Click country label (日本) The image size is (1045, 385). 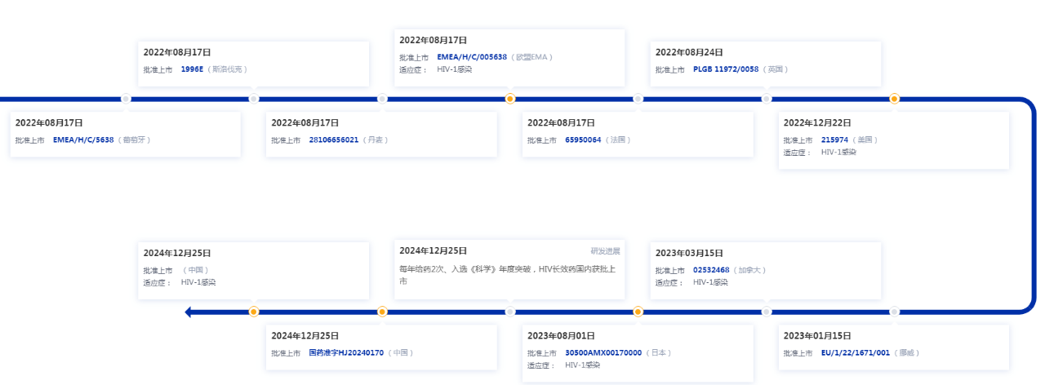point(659,353)
